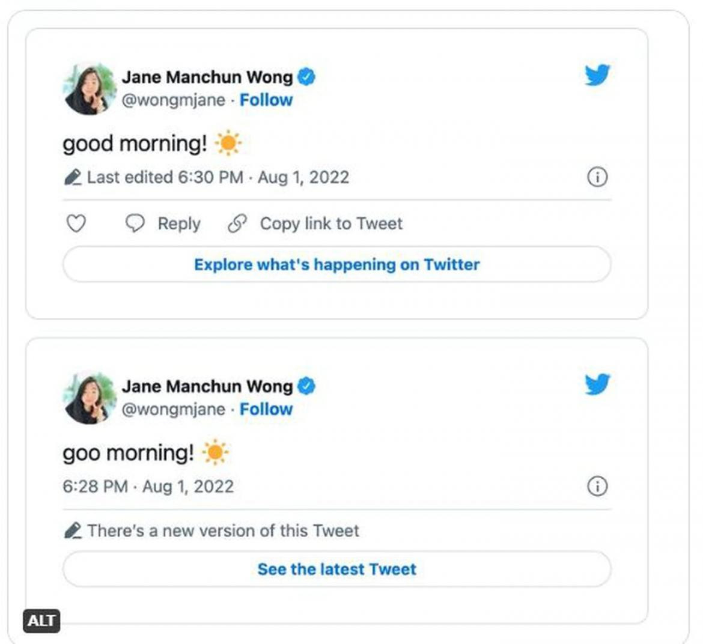The image size is (703, 644).
Task: Open the info icon on the 6:28 PM tweet
Action: (x=597, y=486)
